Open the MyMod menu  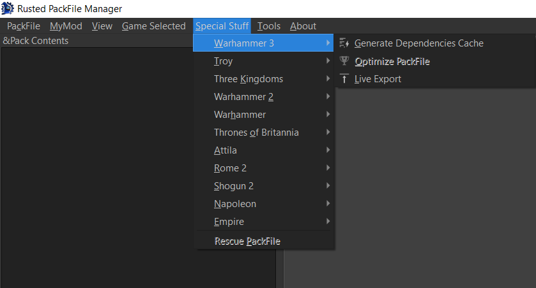tap(66, 26)
